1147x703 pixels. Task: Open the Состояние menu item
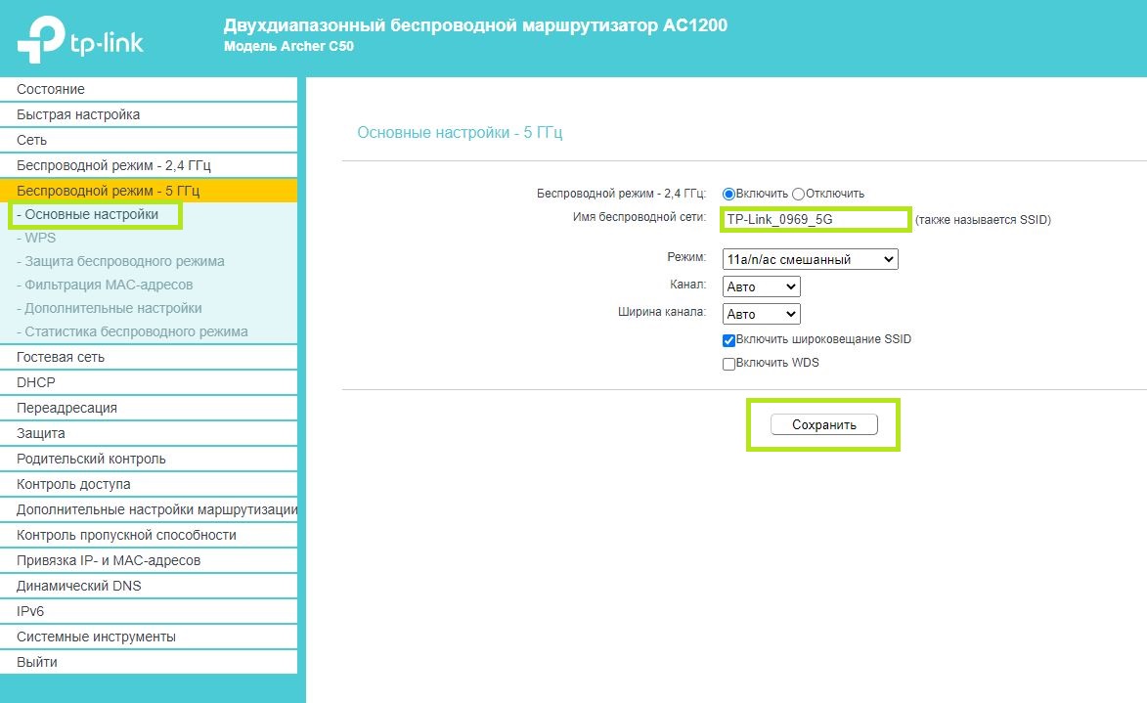click(x=51, y=89)
